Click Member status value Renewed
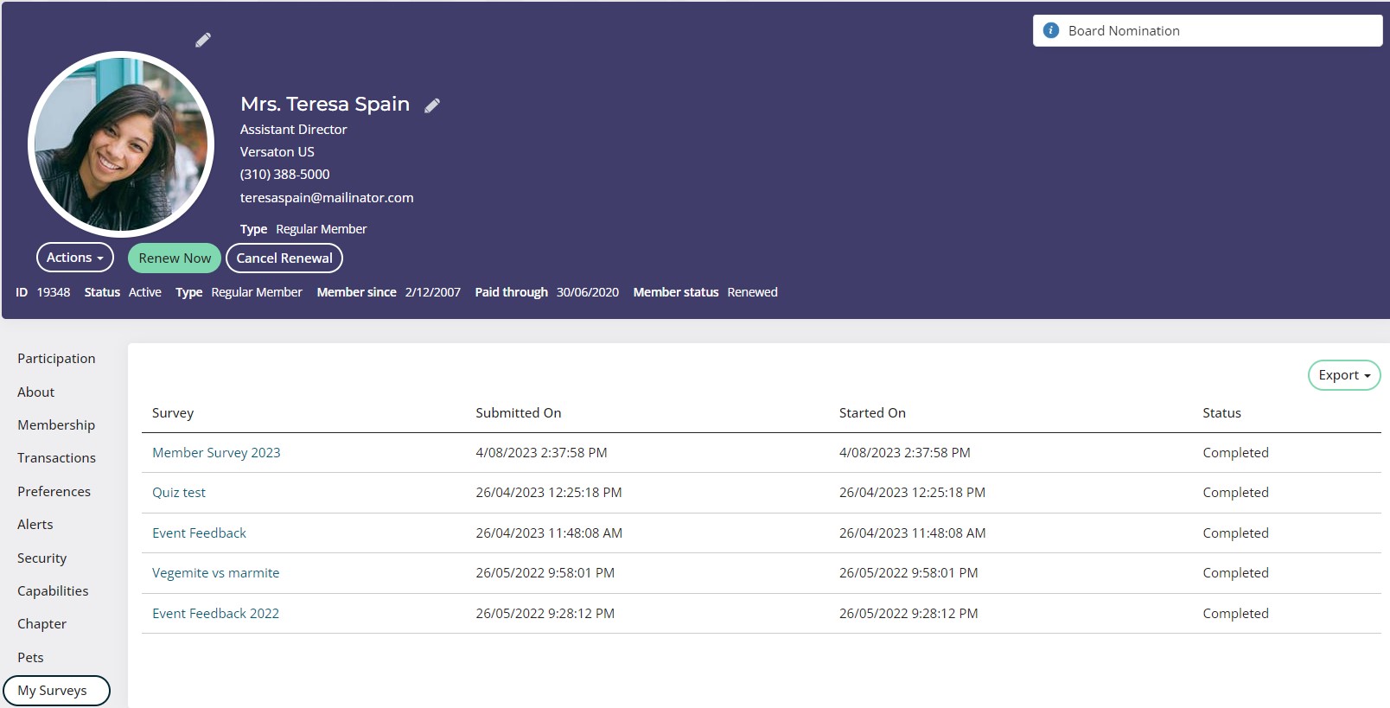The height and width of the screenshot is (708, 1390). tap(752, 292)
